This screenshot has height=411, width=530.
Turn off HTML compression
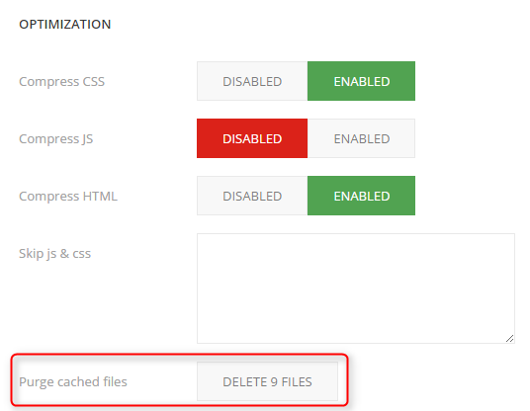pyautogui.click(x=252, y=196)
